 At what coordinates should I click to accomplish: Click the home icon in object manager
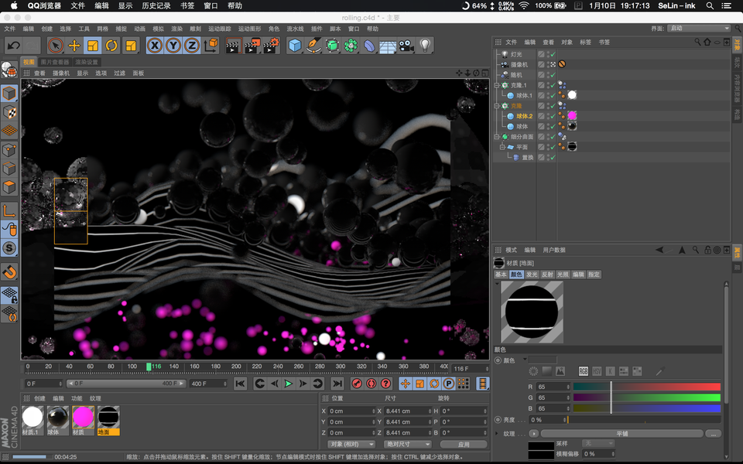[707, 42]
